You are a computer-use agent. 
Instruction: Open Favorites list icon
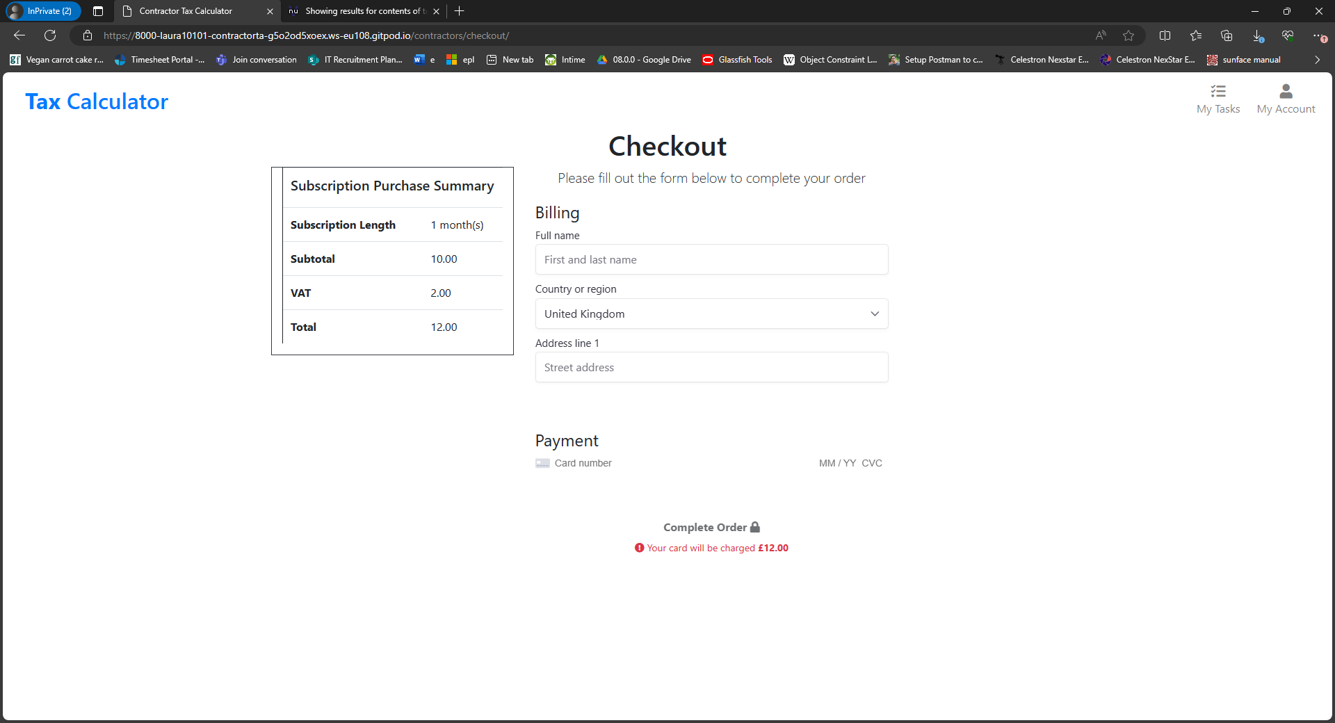point(1196,35)
